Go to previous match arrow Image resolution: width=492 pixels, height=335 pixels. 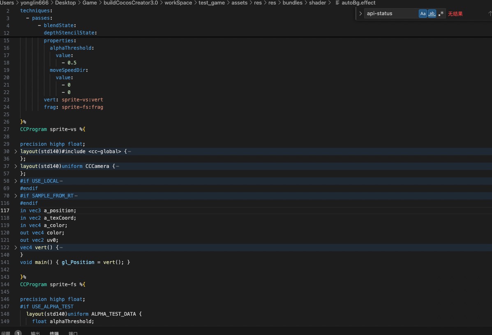(490, 14)
